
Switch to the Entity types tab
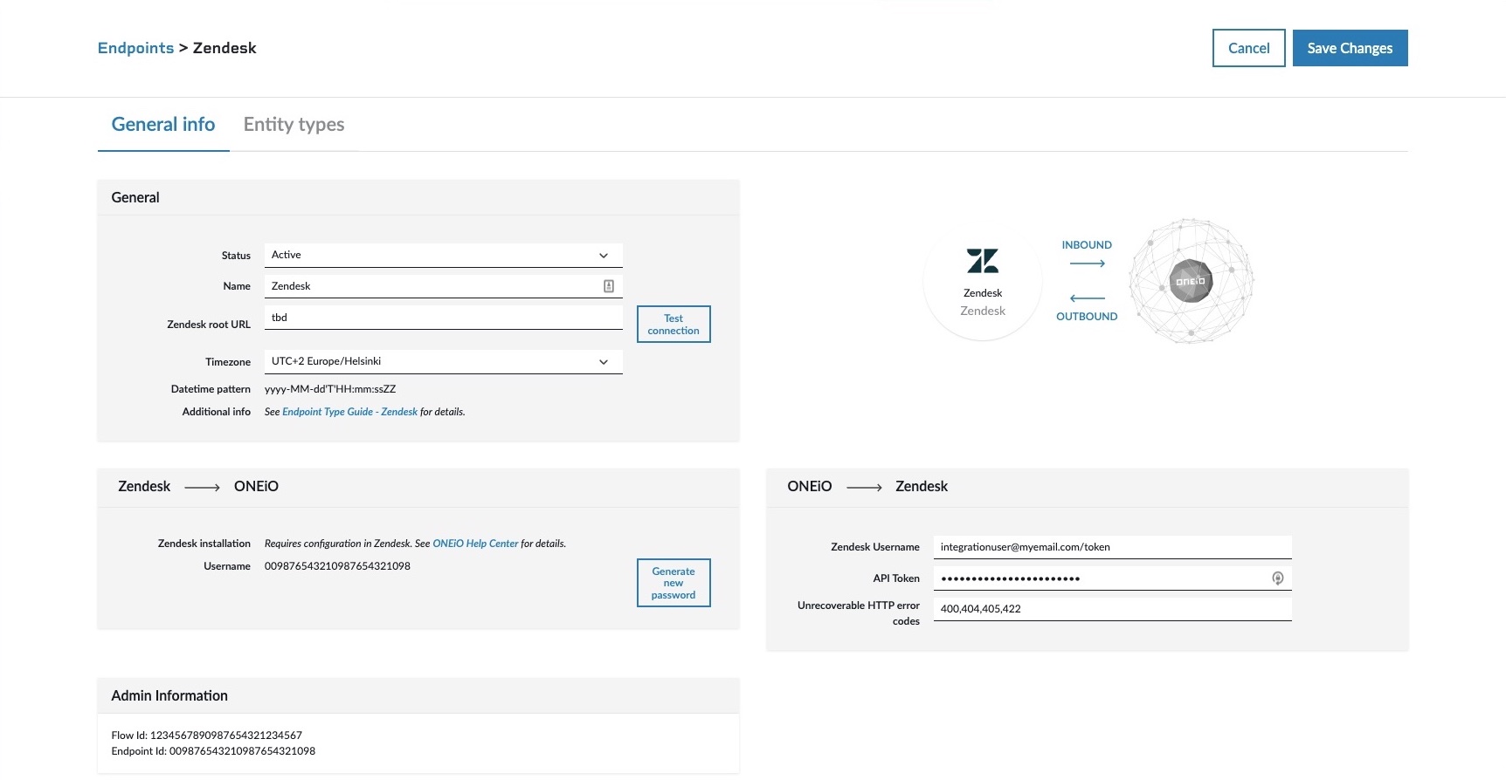tap(294, 125)
